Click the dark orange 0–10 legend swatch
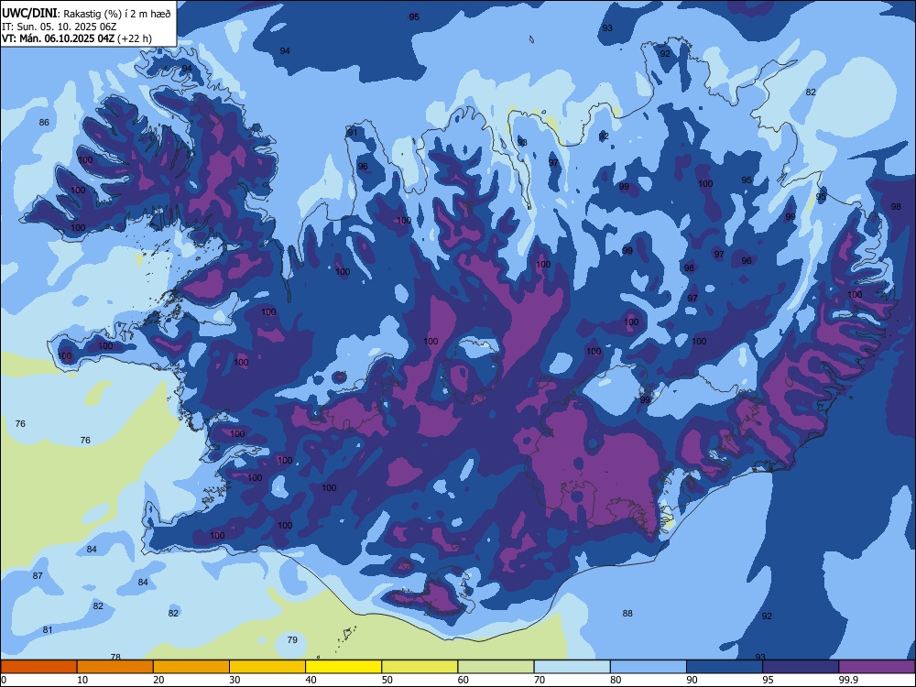Screen dimensions: 916x687 (x=38, y=667)
